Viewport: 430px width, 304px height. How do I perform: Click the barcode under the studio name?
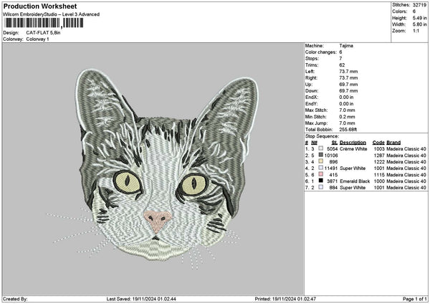coord(44,23)
